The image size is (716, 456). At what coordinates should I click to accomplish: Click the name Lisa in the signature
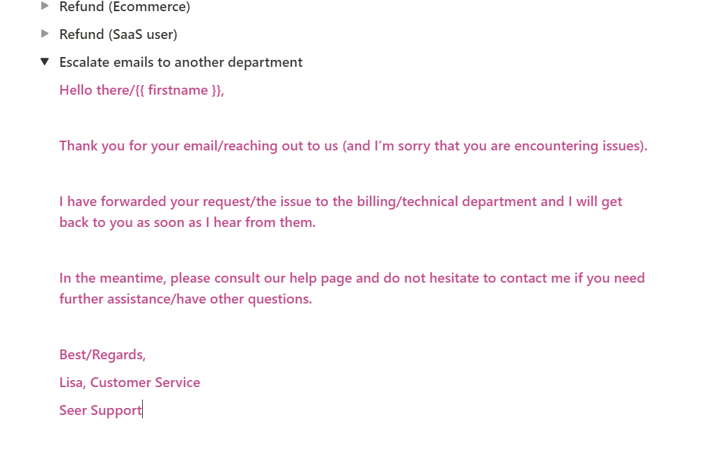(72, 382)
